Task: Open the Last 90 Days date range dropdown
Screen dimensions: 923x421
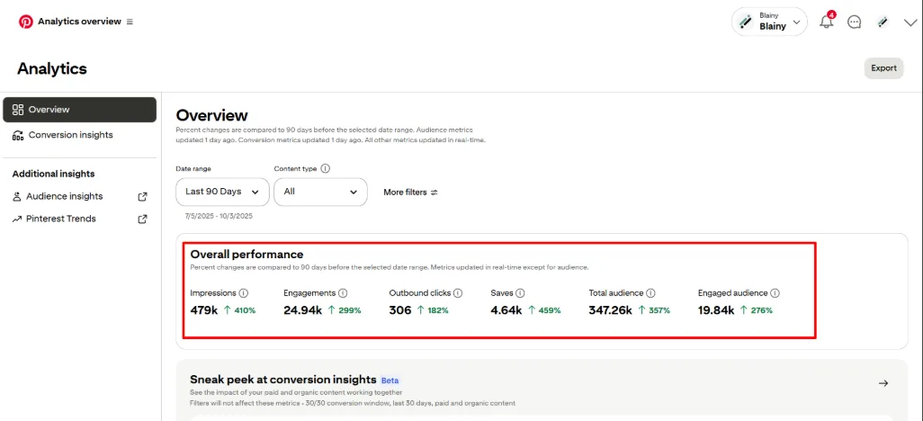Action: pos(222,192)
